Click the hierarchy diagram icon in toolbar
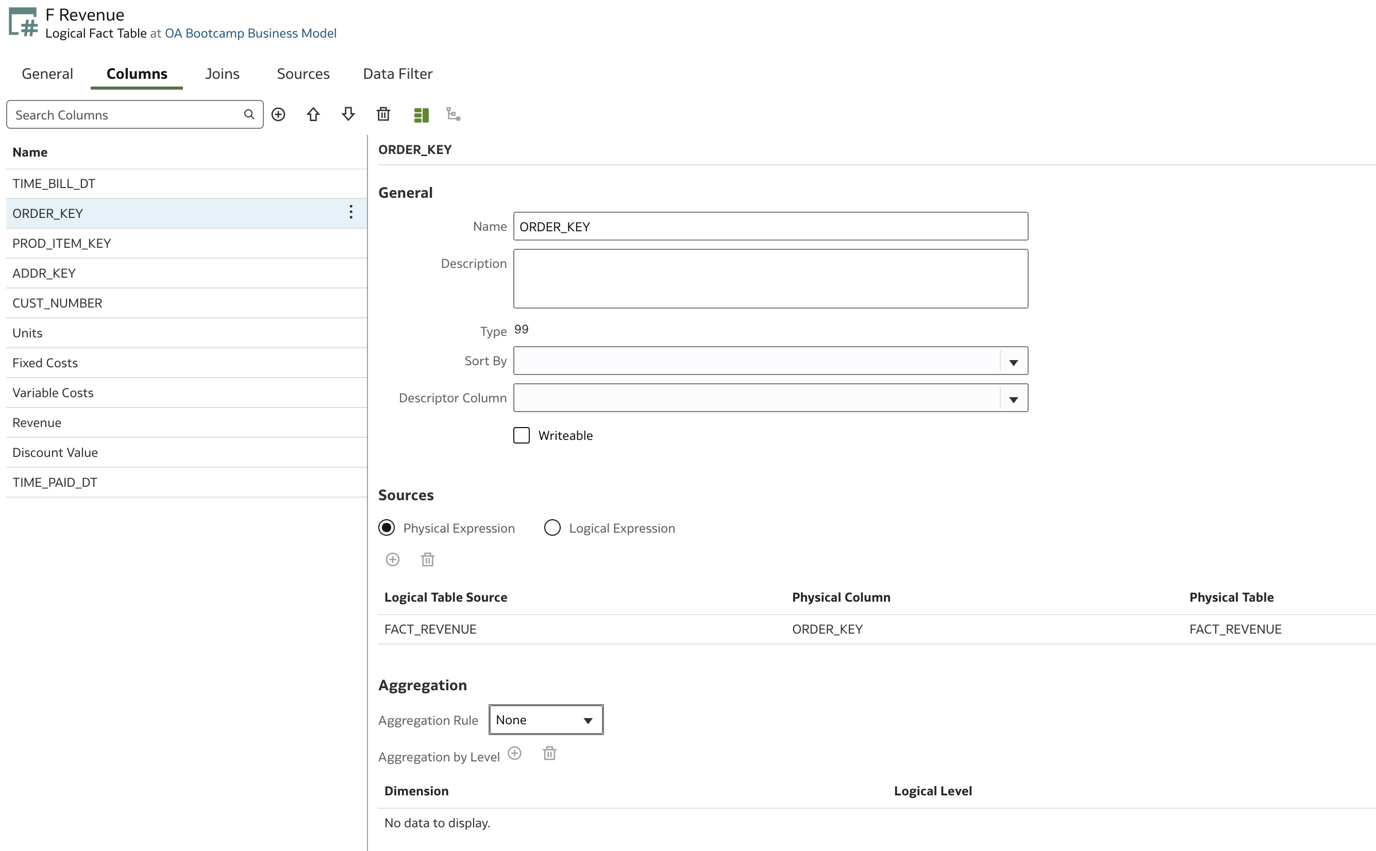The width and height of the screenshot is (1376, 851). click(453, 115)
